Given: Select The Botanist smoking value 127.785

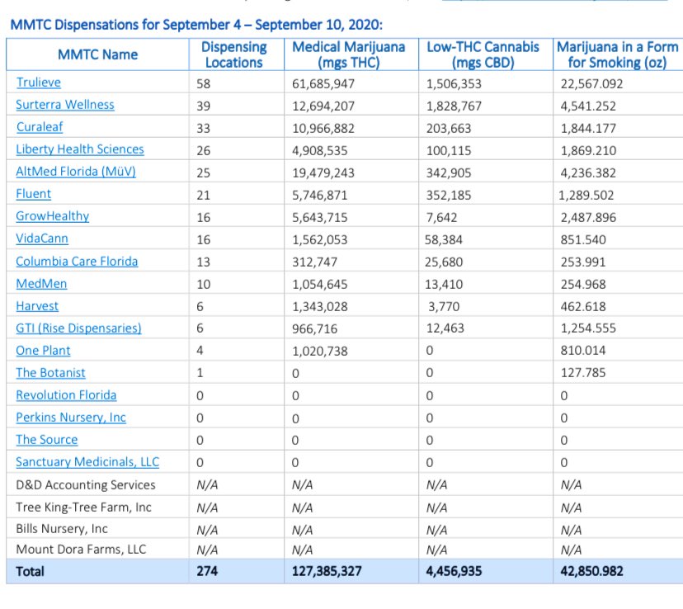Looking at the screenshot, I should tap(583, 373).
